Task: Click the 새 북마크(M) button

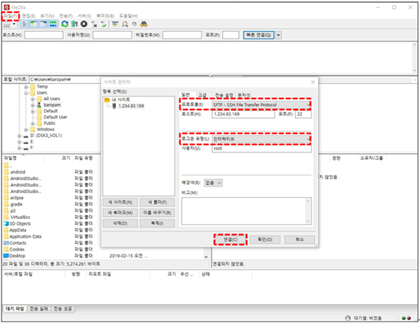Action: pos(121,213)
